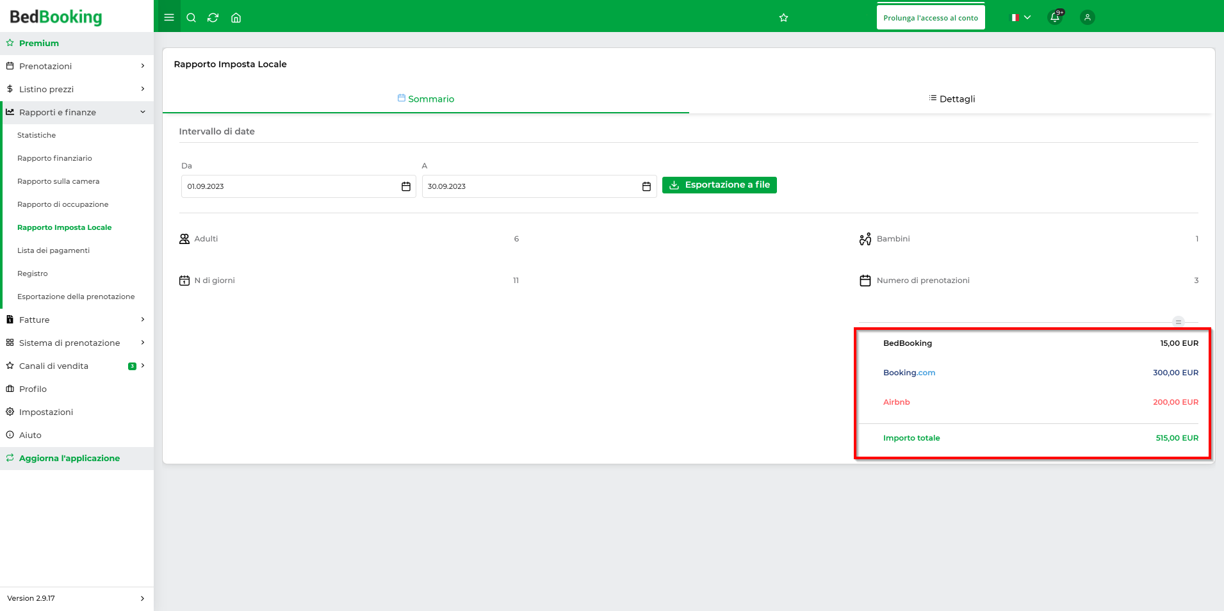Click the Importo totale label
The image size is (1224, 611).
click(911, 438)
